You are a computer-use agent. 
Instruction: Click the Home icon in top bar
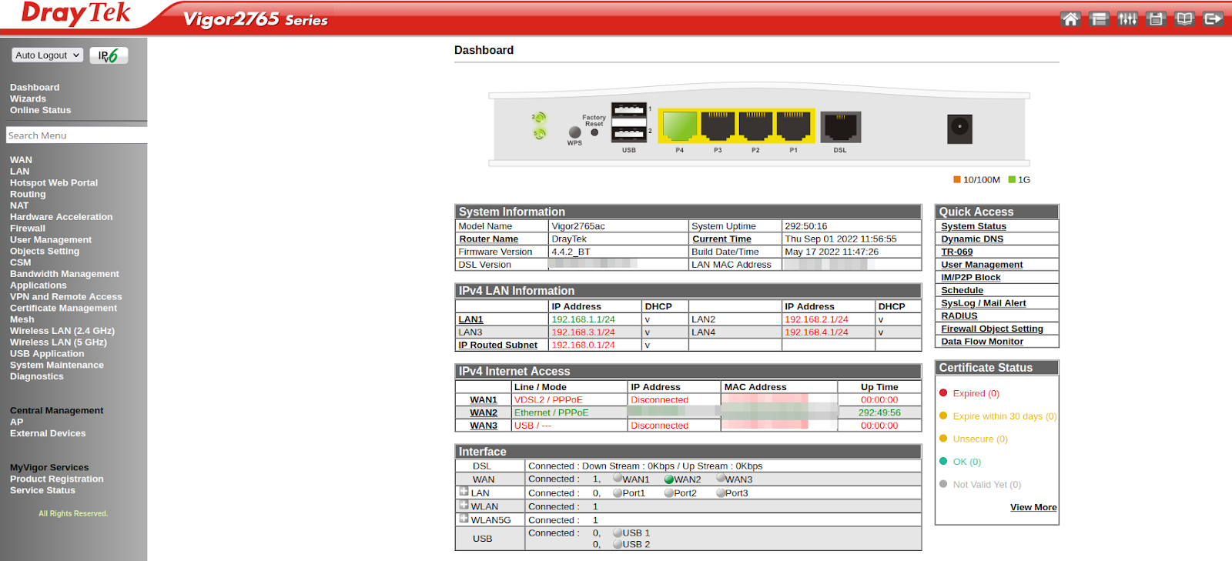(1070, 19)
